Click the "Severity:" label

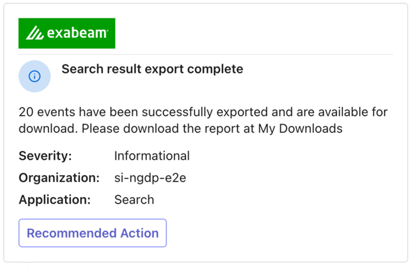(45, 156)
